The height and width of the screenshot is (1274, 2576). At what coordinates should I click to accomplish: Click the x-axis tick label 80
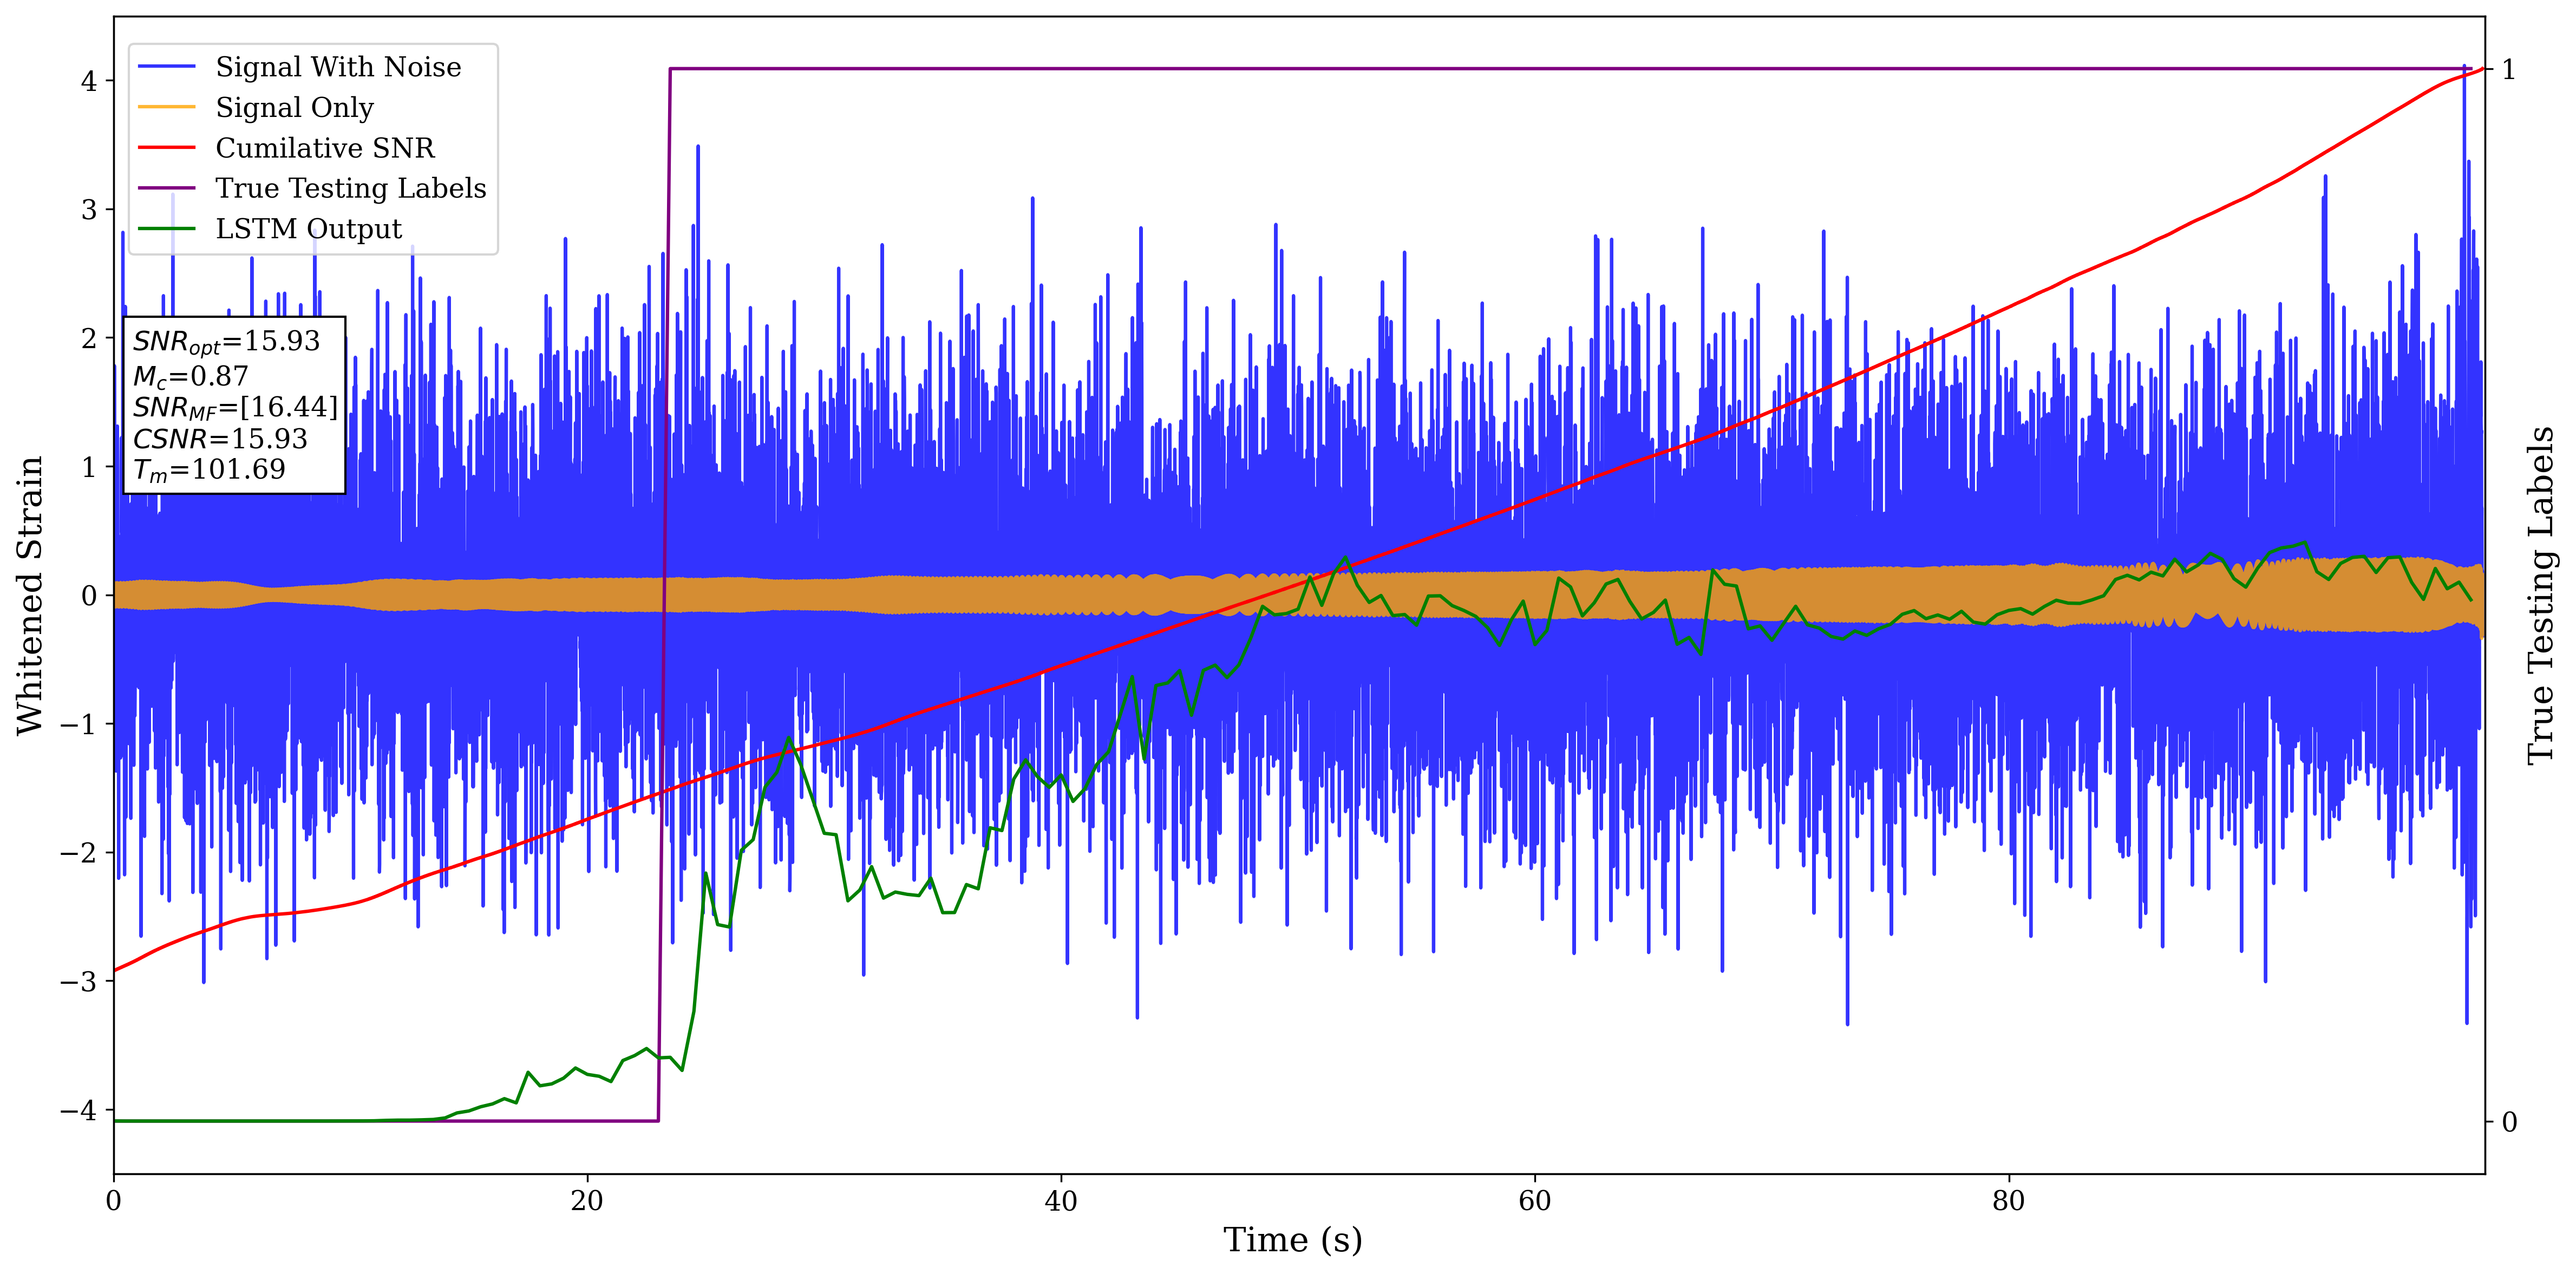coord(2008,1201)
